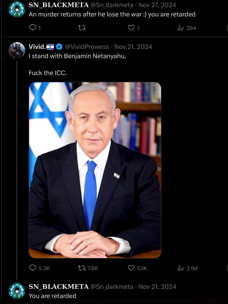Viewport: 228px width, 304px height.
Task: Open the 'You are retarded' reply tweet
Action: click(52, 296)
